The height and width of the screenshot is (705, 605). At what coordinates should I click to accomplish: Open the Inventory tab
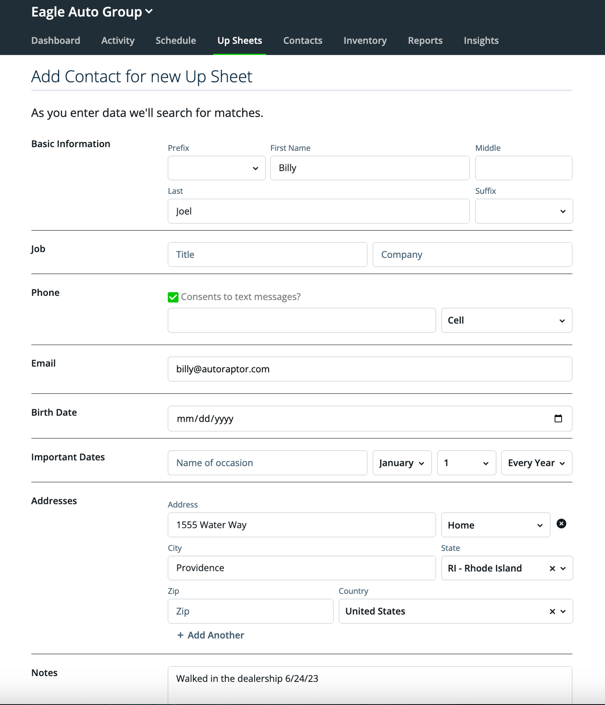click(x=365, y=41)
